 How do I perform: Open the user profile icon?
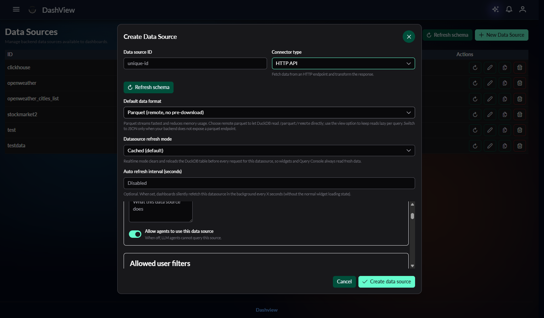click(522, 10)
